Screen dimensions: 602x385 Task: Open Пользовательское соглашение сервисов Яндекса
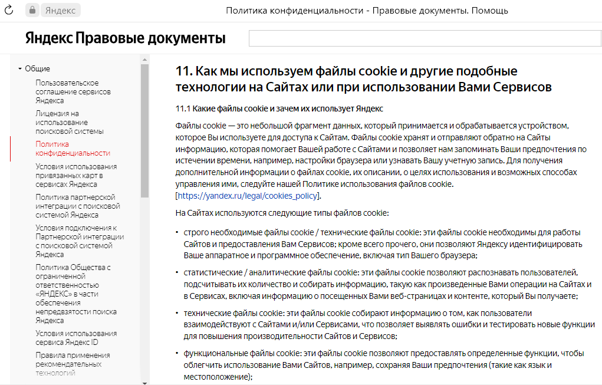[x=73, y=92]
